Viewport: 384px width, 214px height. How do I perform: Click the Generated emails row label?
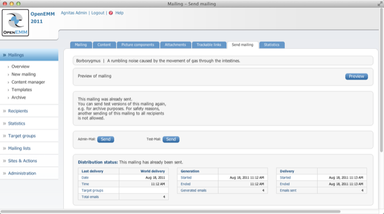pos(193,190)
